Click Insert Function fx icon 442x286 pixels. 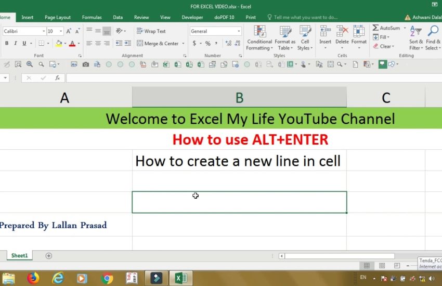tap(58, 78)
